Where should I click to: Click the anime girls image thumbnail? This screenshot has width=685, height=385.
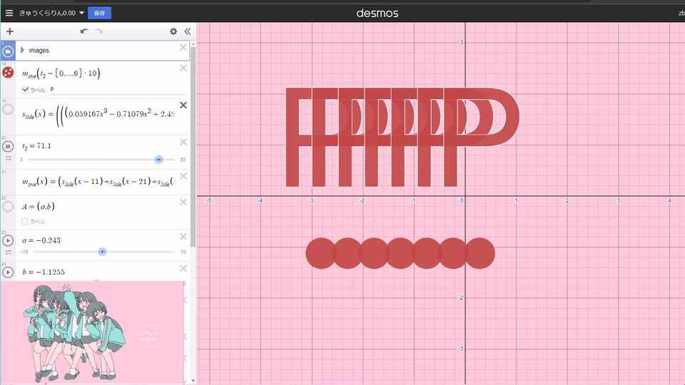coord(92,333)
